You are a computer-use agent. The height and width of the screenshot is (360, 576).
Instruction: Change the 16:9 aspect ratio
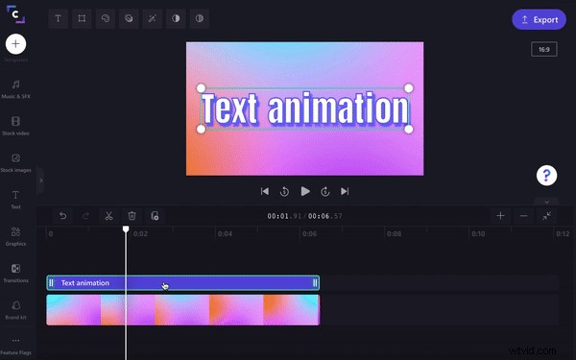click(544, 49)
